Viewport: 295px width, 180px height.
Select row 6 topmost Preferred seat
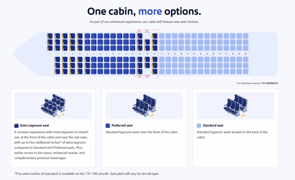coord(87,36)
